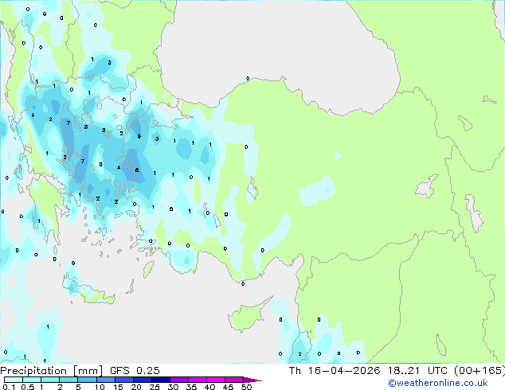Click the 'GFS 0.25' model label
This screenshot has height=390, width=505.
[135, 371]
